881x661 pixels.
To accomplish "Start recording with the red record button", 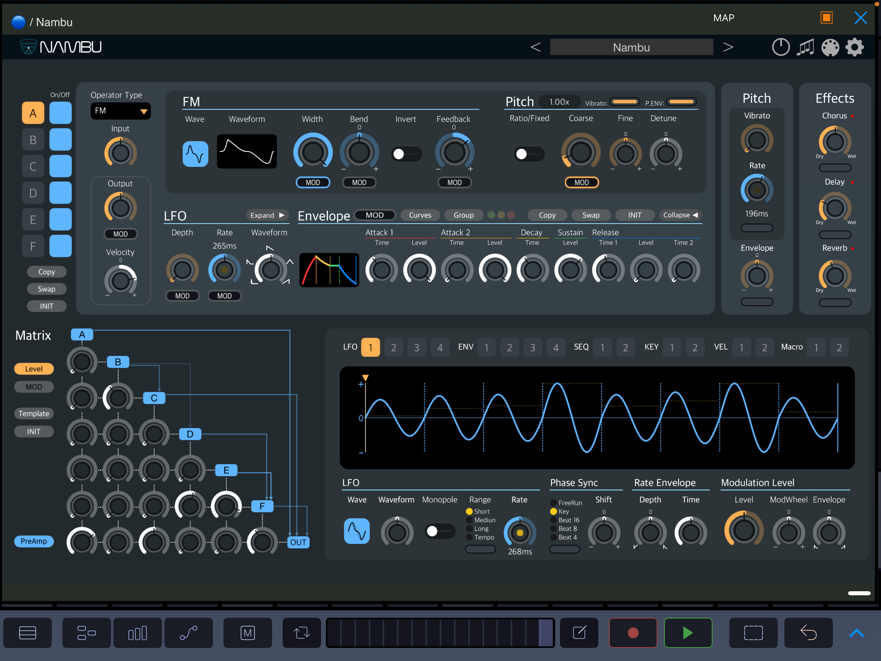I will 633,633.
